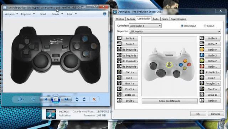
Task: Click start button icon beside Botão 8
Action: pyautogui.click(x=202, y=100)
